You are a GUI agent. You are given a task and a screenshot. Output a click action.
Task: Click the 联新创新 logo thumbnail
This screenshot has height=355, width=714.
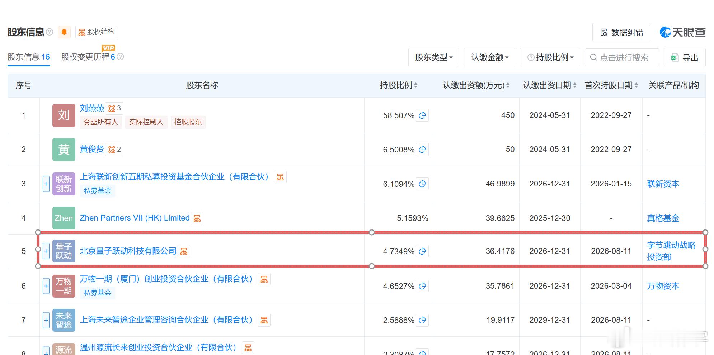[64, 184]
